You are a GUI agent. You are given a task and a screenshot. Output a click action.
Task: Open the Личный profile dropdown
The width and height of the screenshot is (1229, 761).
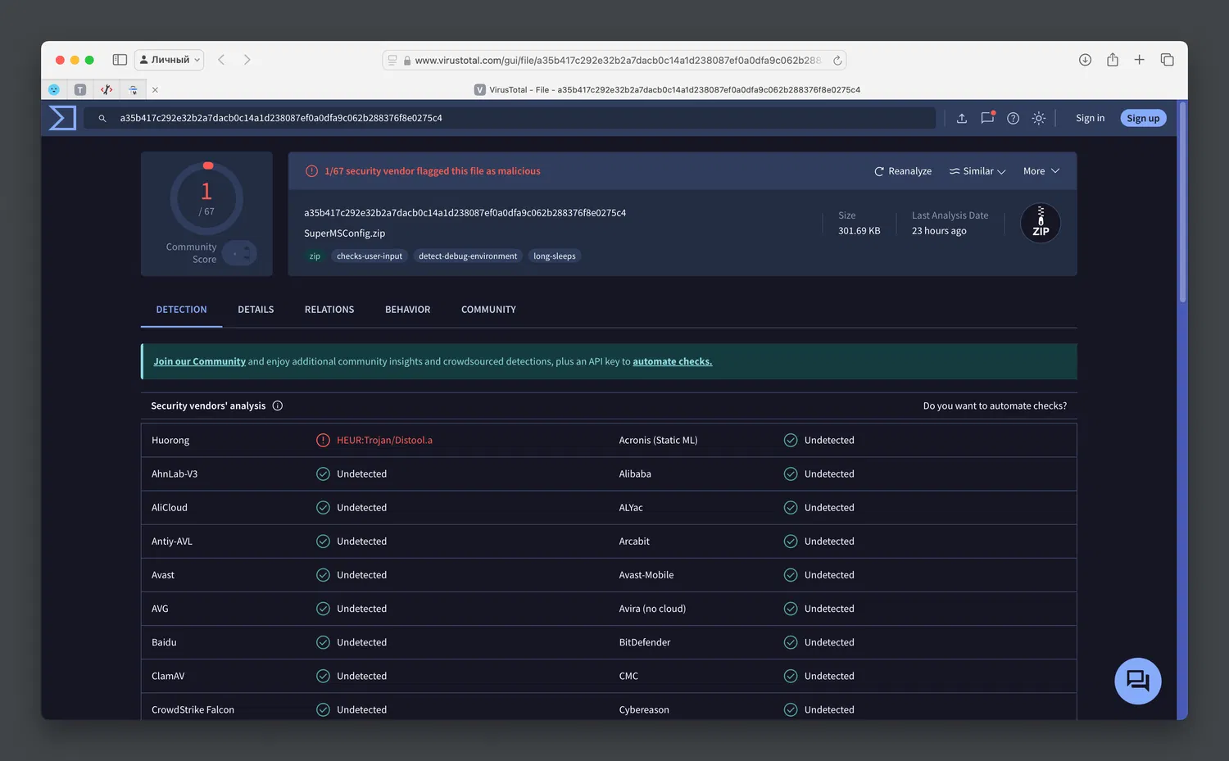pos(170,60)
